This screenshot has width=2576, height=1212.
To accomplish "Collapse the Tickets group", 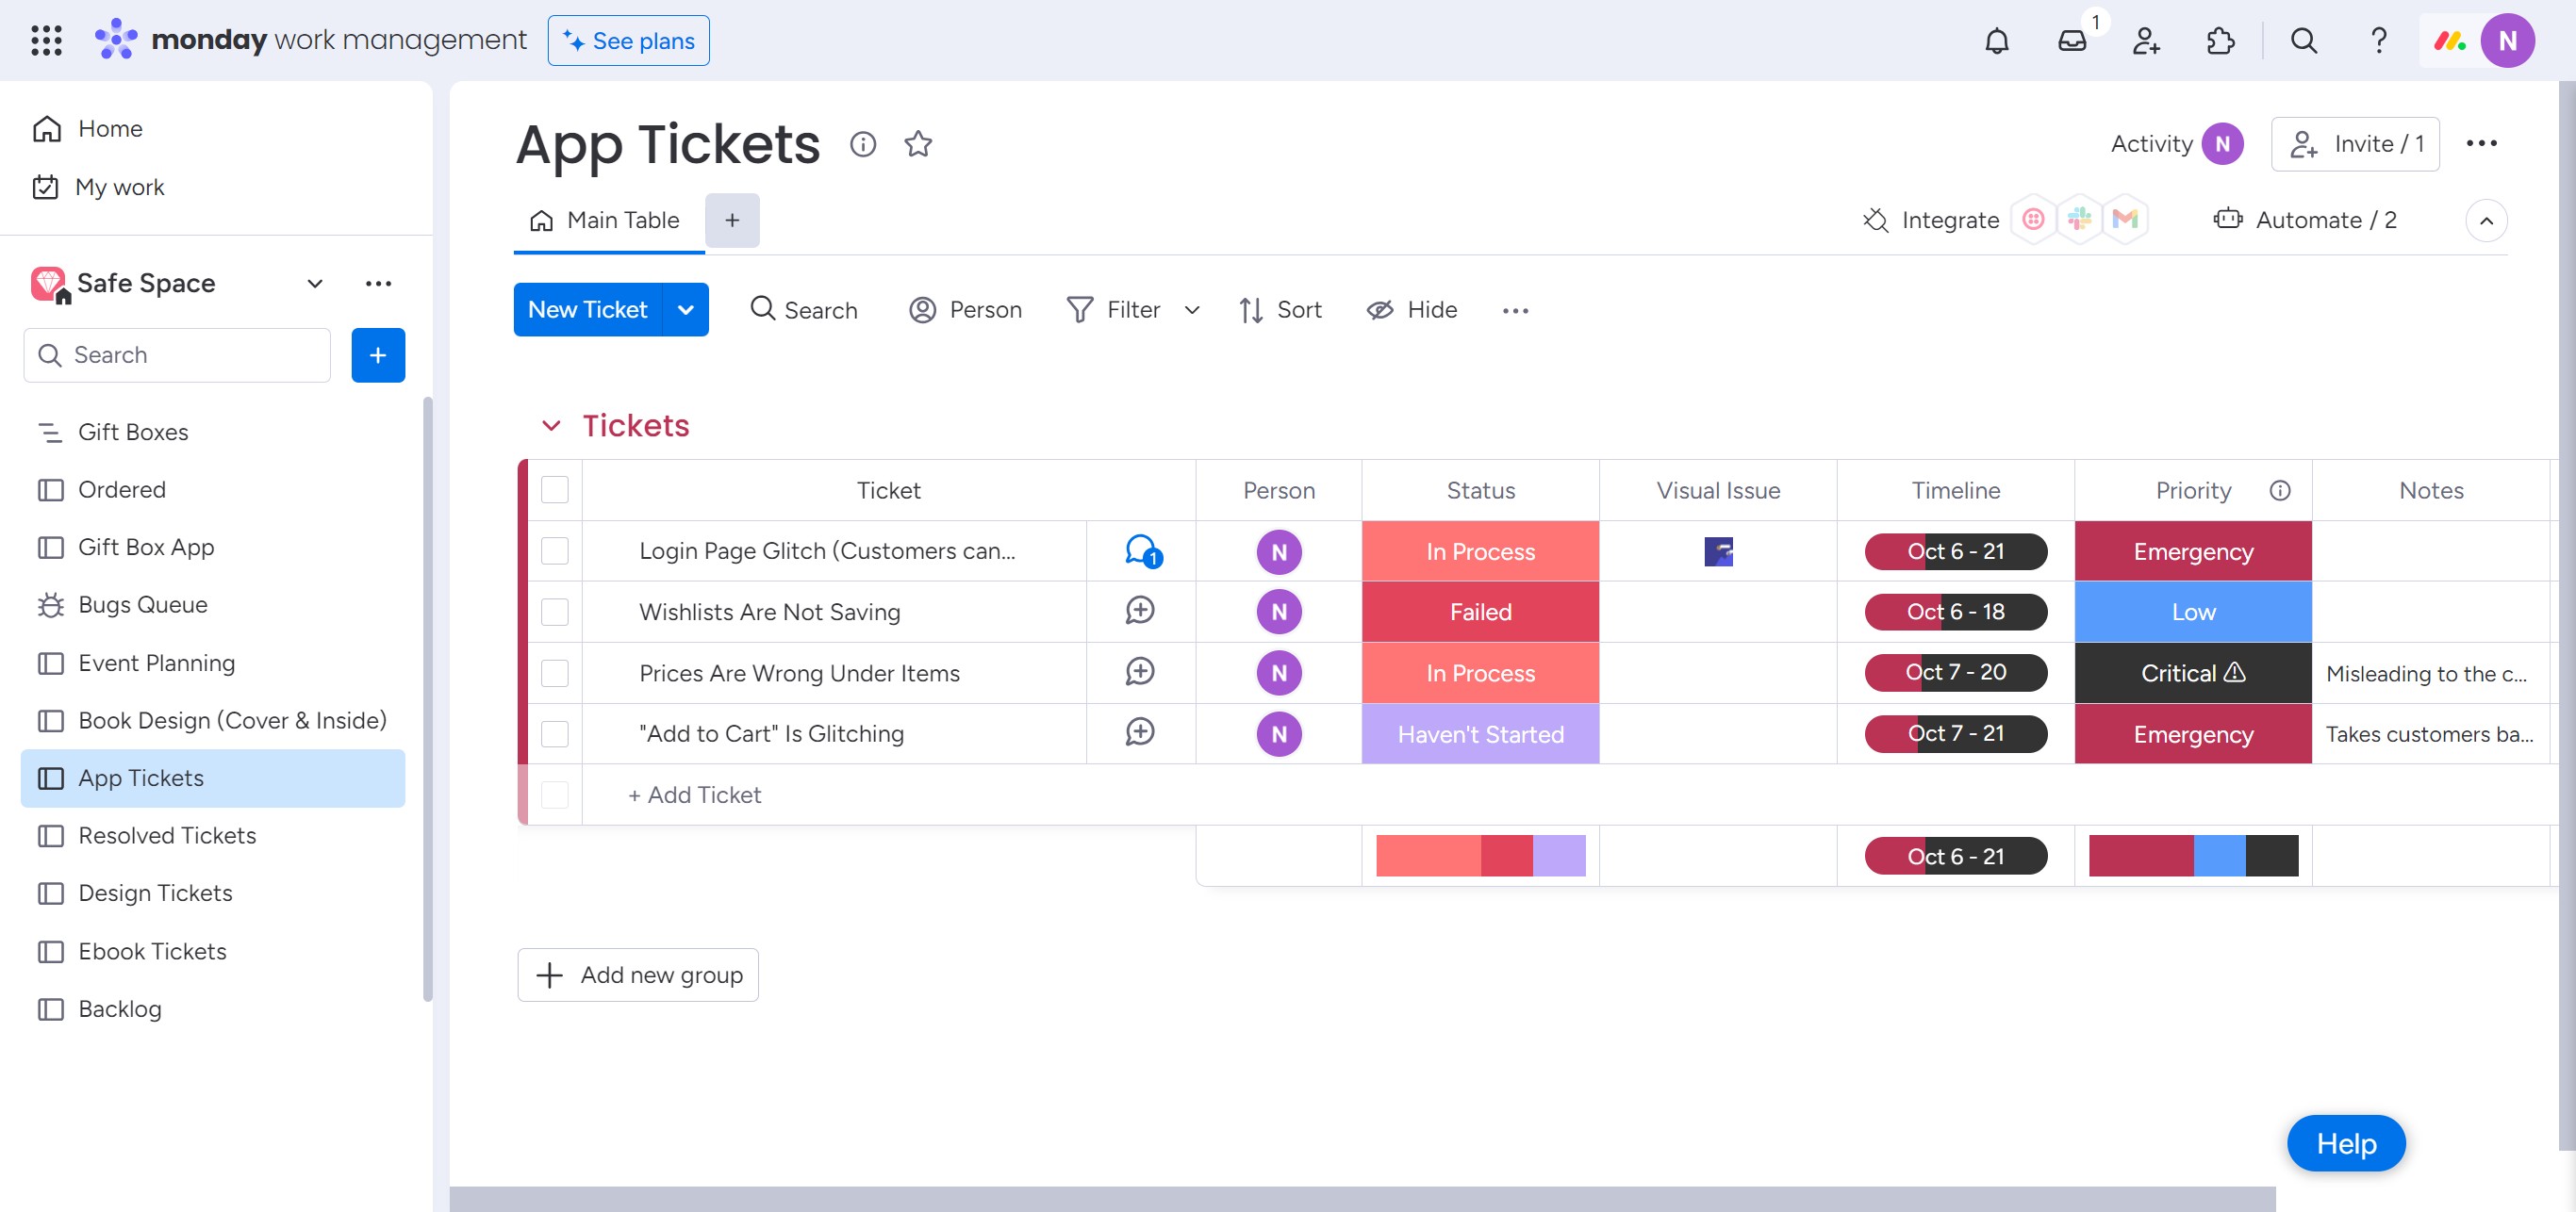I will (x=550, y=426).
